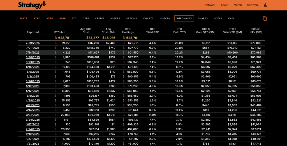
Task: Open the Software link in header
Action: tap(253, 5)
